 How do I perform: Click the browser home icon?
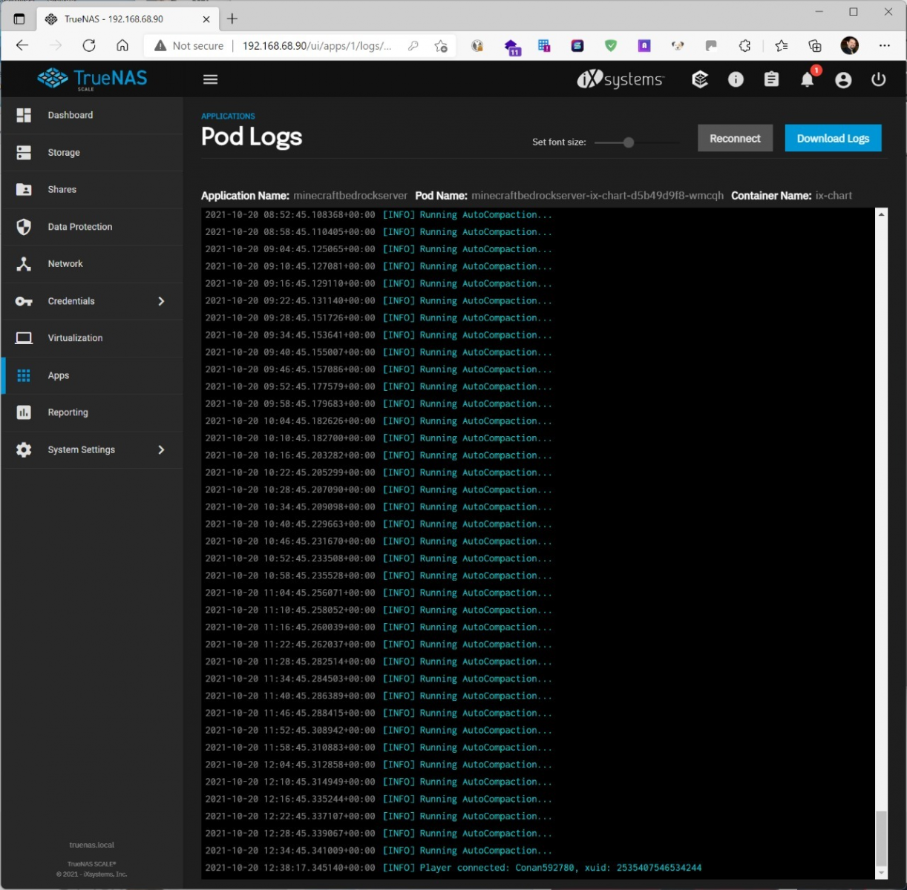pyautogui.click(x=122, y=45)
